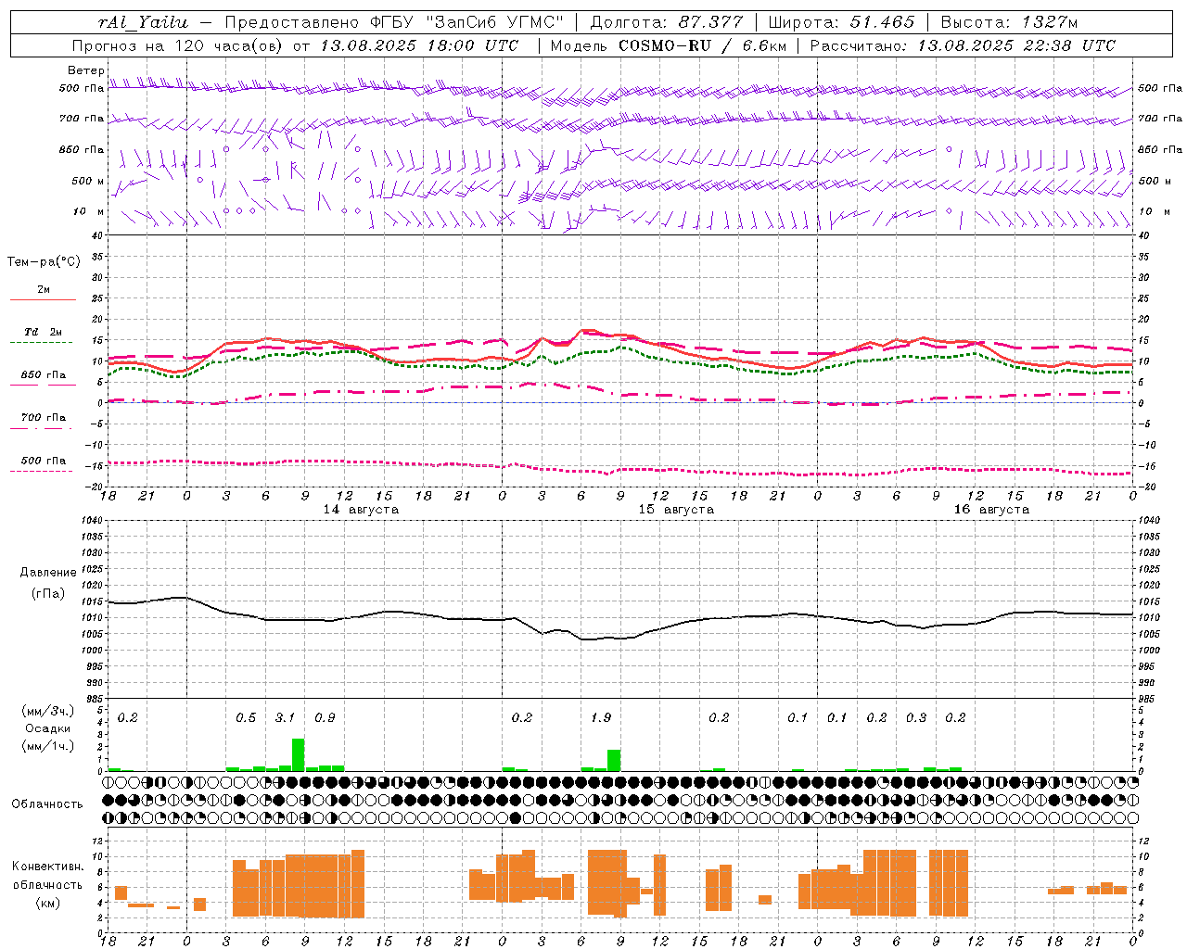1187x949 pixels.
Task: Click the 10 м wind level label on left axis
Action: (89, 211)
